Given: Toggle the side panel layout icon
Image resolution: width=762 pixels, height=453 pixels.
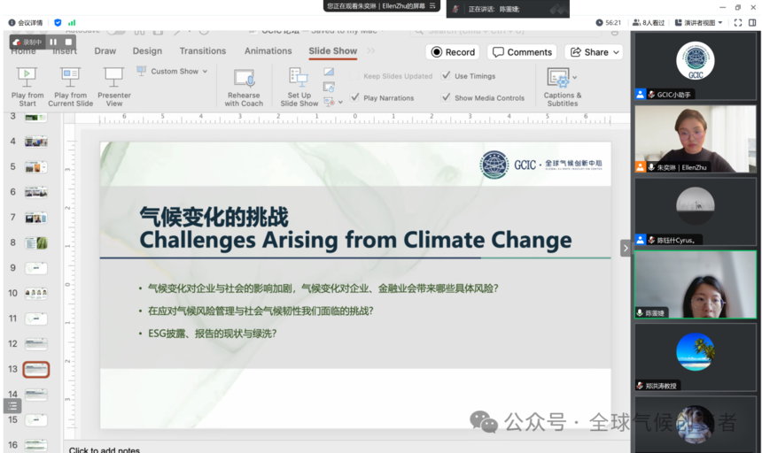Looking at the screenshot, I should [x=752, y=22].
